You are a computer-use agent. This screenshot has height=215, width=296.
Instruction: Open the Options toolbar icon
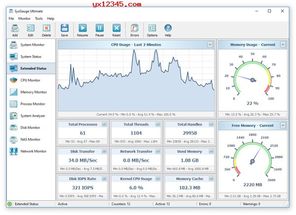pos(152,28)
